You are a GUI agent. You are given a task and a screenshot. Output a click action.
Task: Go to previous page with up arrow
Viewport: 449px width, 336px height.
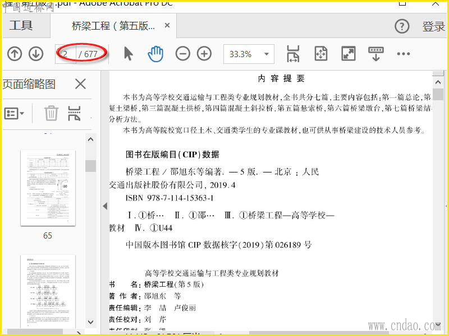pyautogui.click(x=15, y=54)
